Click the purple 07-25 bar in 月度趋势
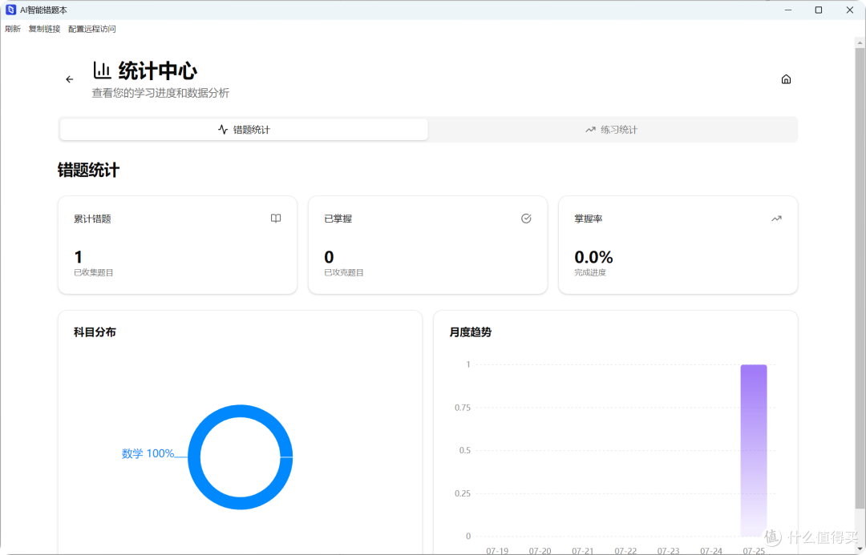Image resolution: width=866 pixels, height=555 pixels. tap(753, 450)
